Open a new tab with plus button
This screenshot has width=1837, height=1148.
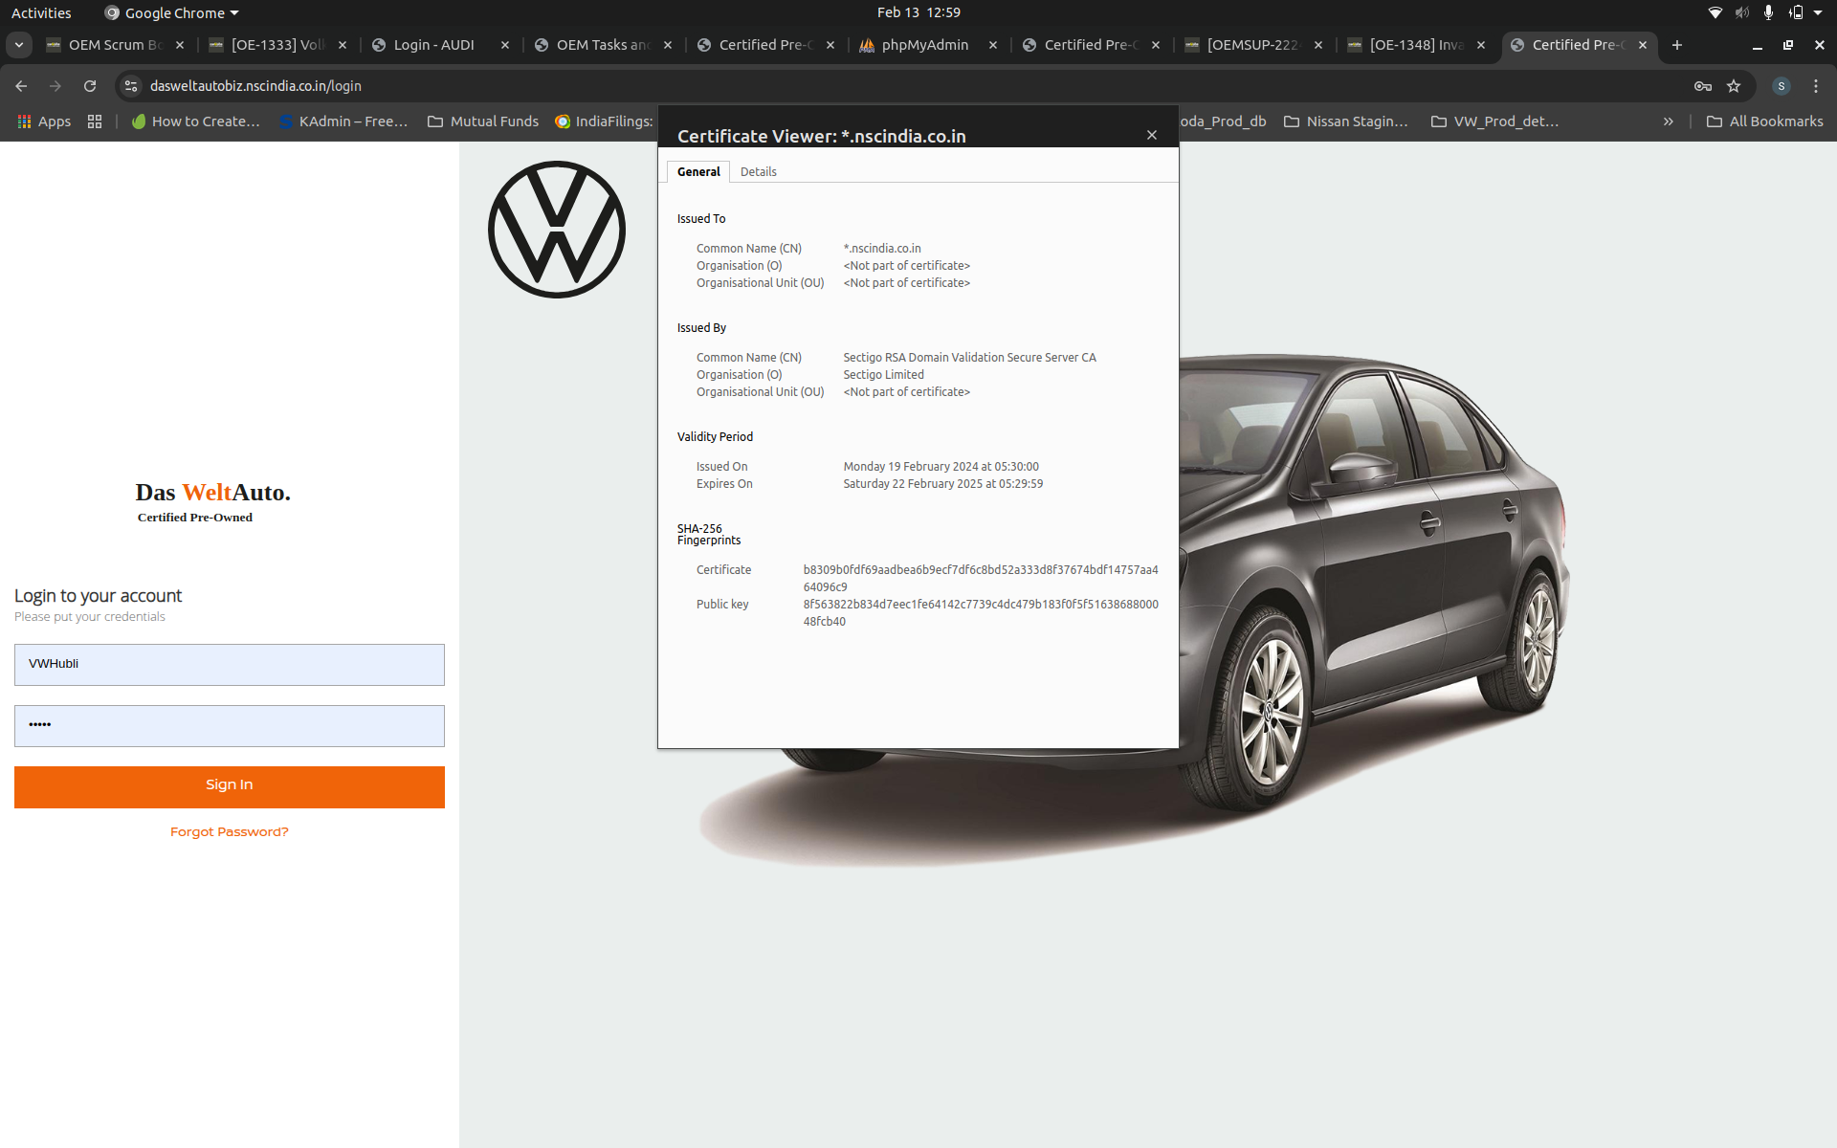click(x=1676, y=45)
